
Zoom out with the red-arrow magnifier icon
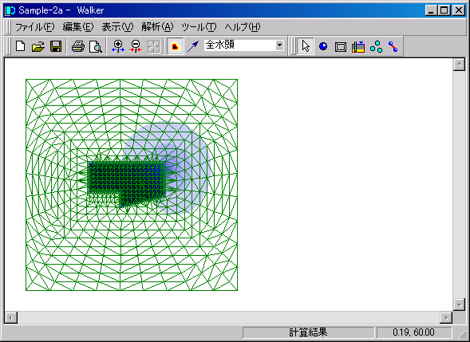pos(136,46)
